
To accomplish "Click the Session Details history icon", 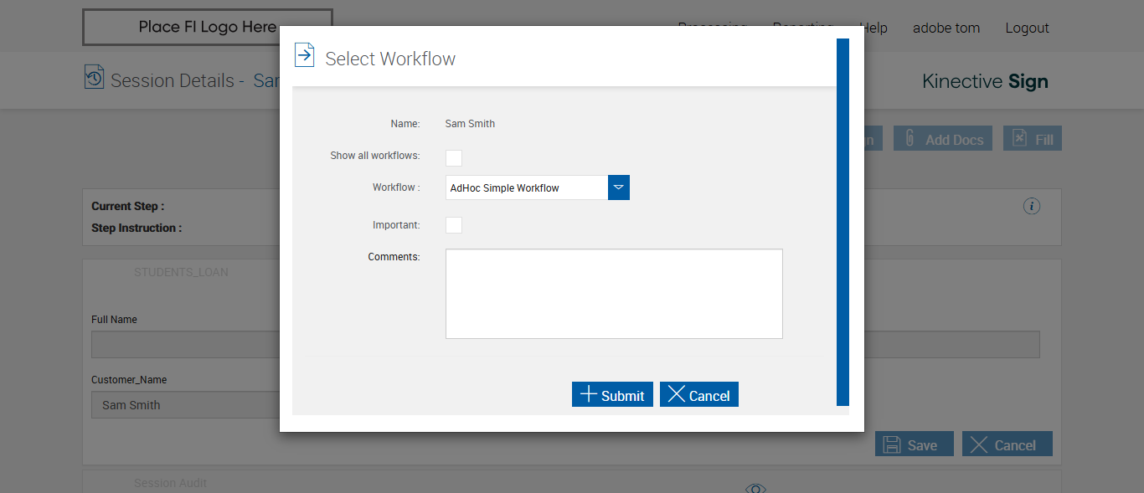I will pos(94,78).
